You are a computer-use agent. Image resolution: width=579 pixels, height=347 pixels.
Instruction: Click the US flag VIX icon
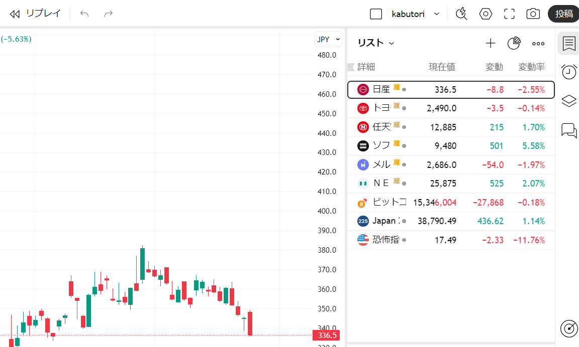click(363, 240)
